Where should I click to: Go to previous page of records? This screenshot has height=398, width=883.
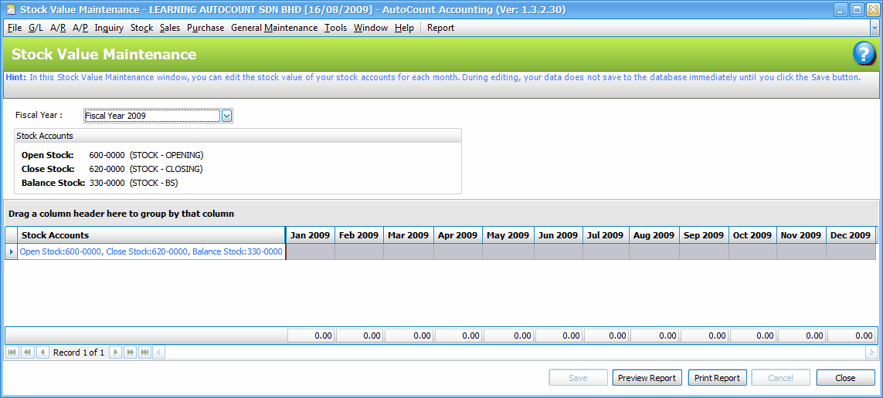[x=28, y=352]
